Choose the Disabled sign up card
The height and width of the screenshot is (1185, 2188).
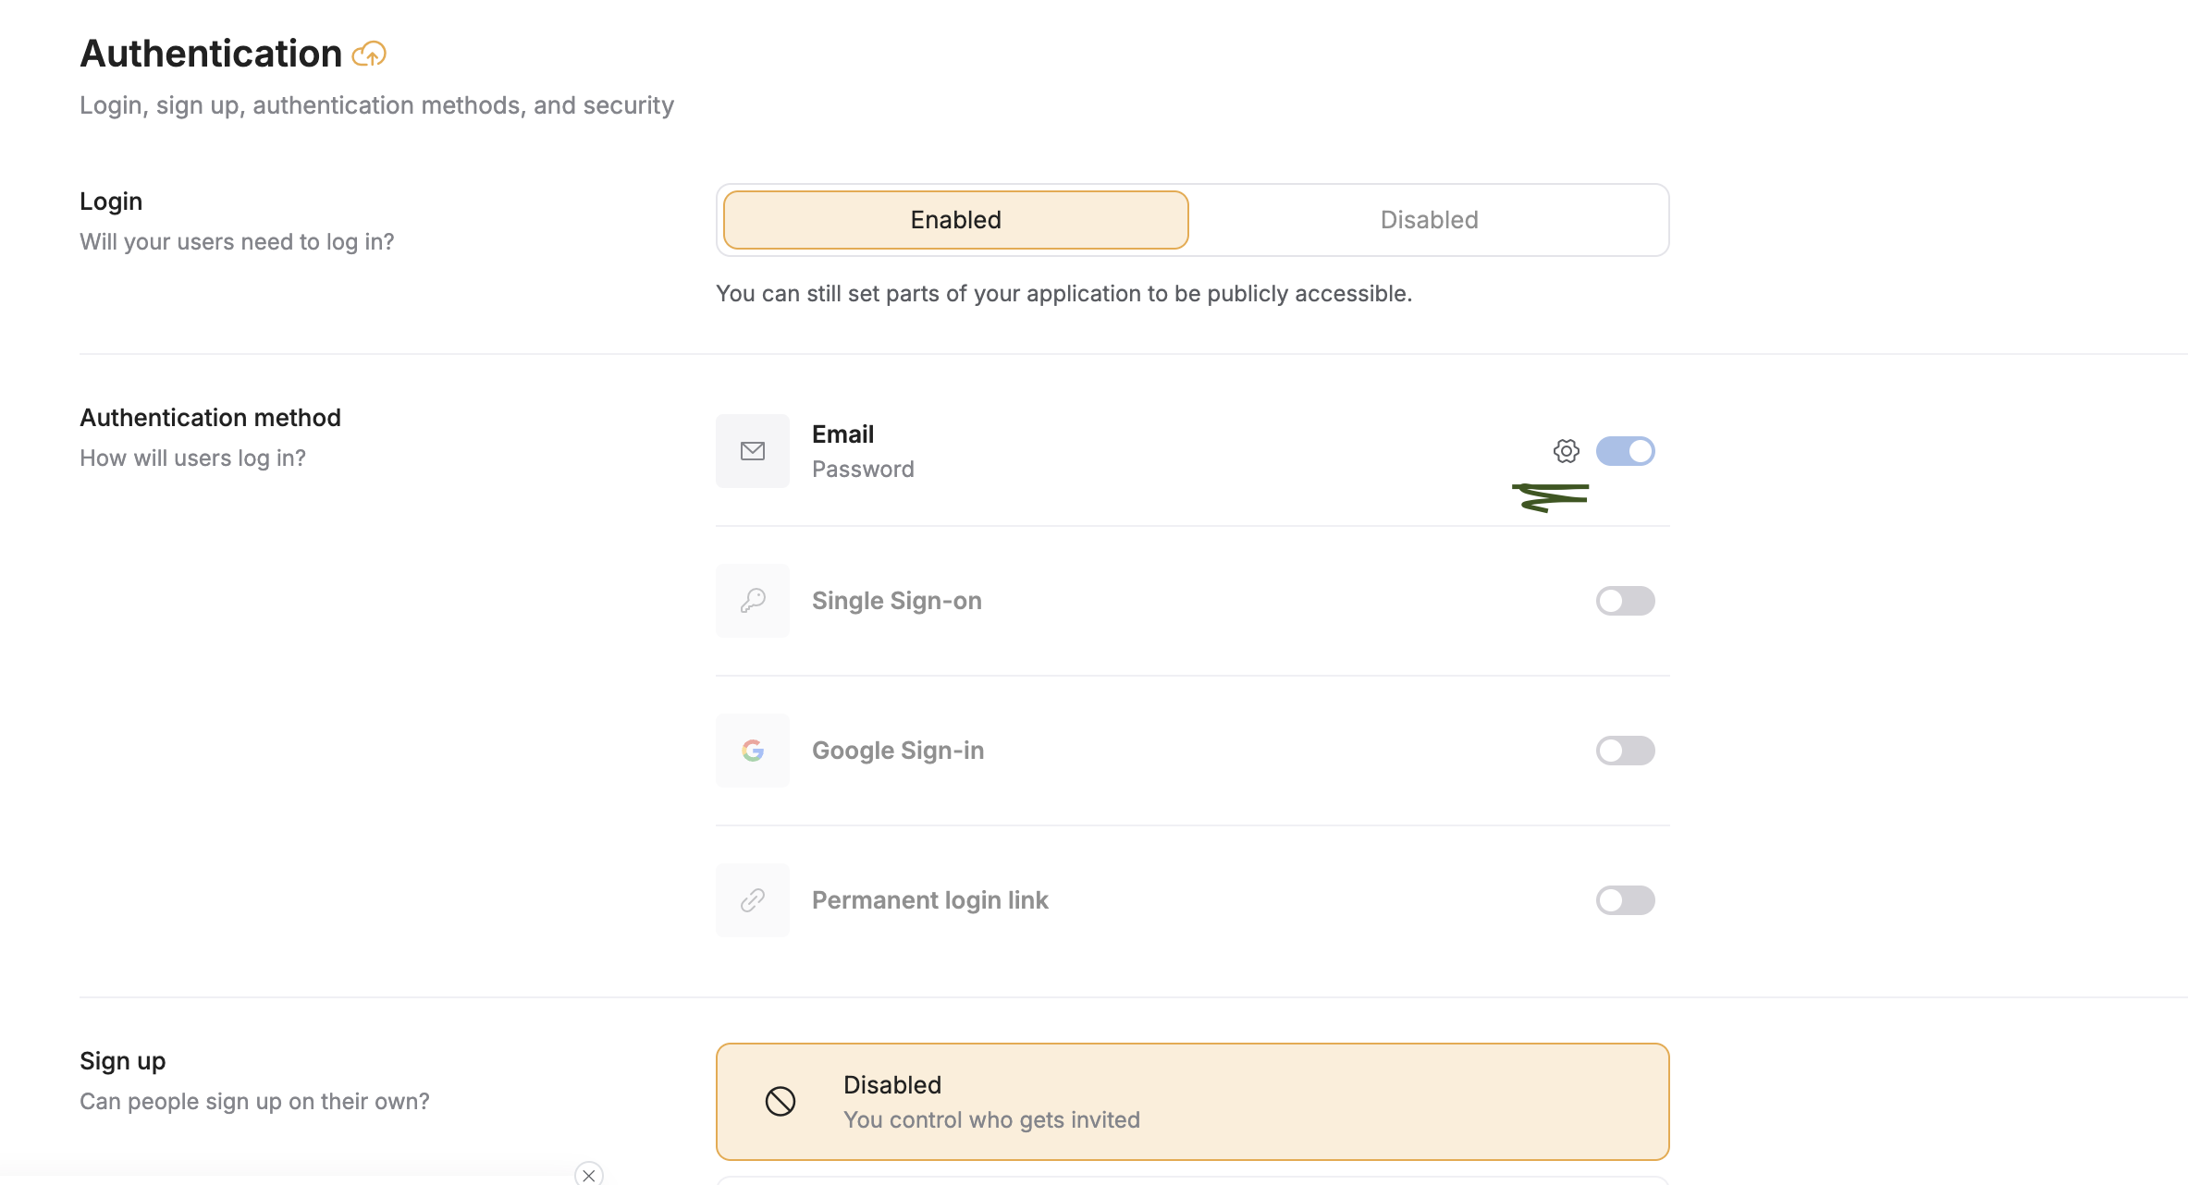(x=1192, y=1101)
